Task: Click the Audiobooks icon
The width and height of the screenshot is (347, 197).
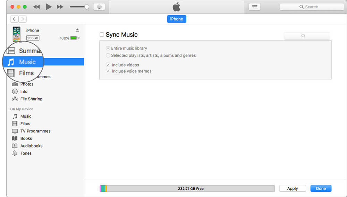Action: coord(15,146)
